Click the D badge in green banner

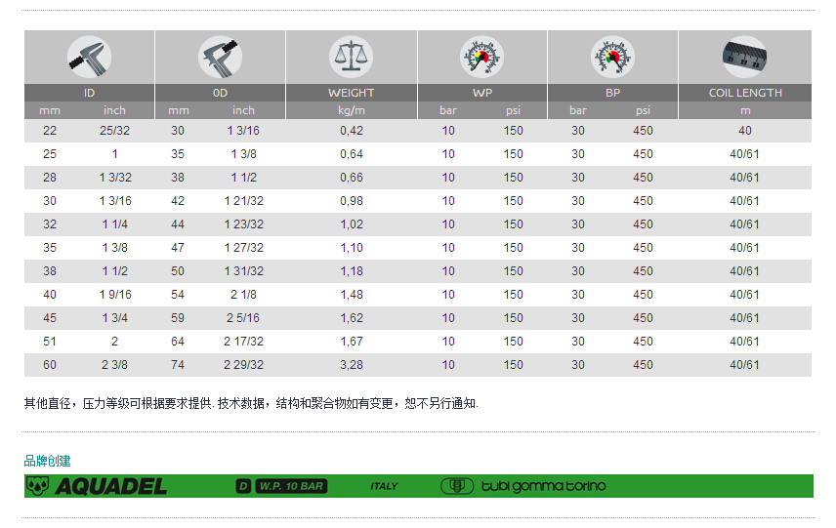pyautogui.click(x=244, y=486)
